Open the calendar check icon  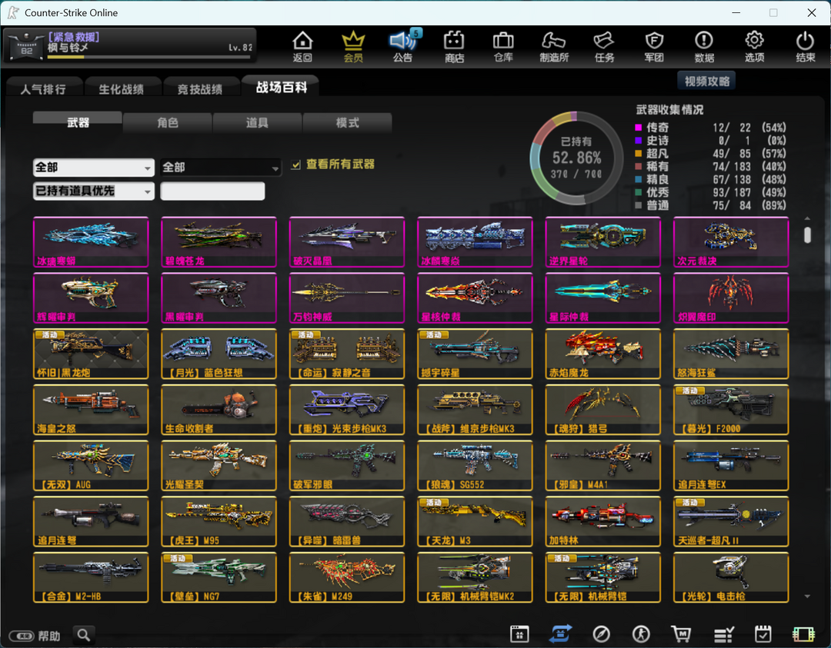(763, 633)
